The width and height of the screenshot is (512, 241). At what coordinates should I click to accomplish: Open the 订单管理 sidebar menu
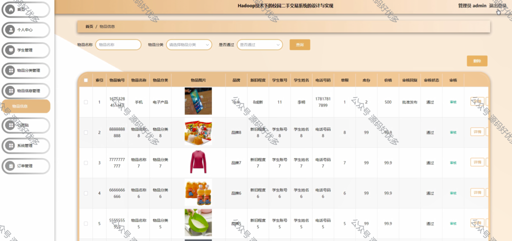(x=26, y=166)
